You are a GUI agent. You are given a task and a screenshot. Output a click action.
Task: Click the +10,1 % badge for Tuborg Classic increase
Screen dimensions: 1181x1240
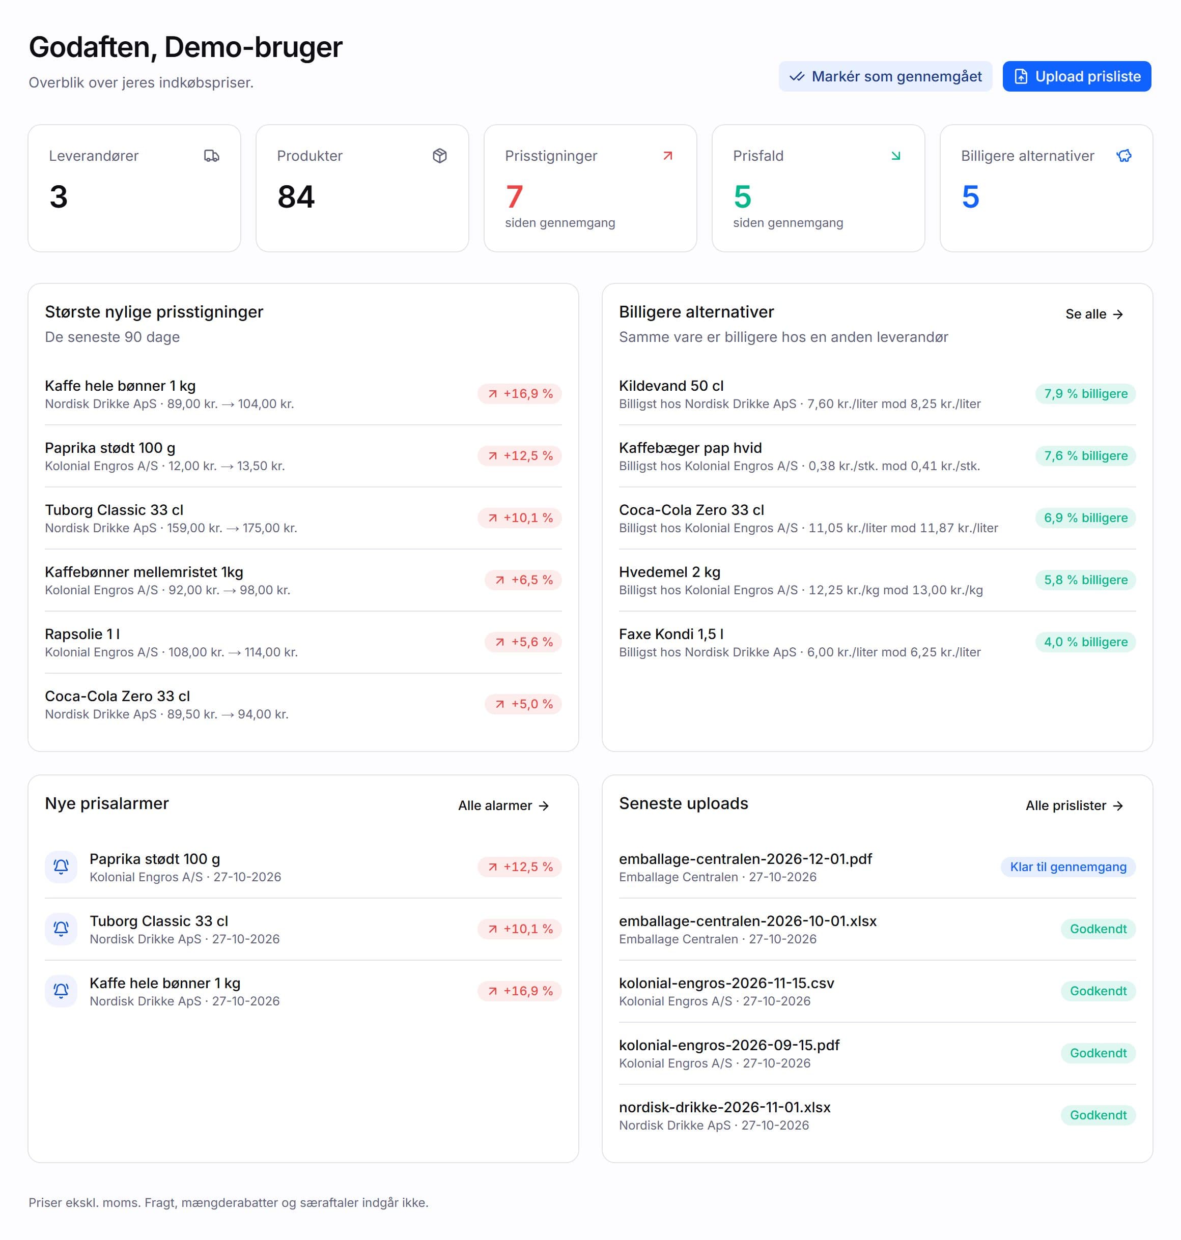(519, 518)
